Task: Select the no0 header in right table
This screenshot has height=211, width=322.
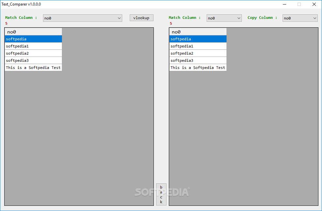Action: click(x=198, y=32)
